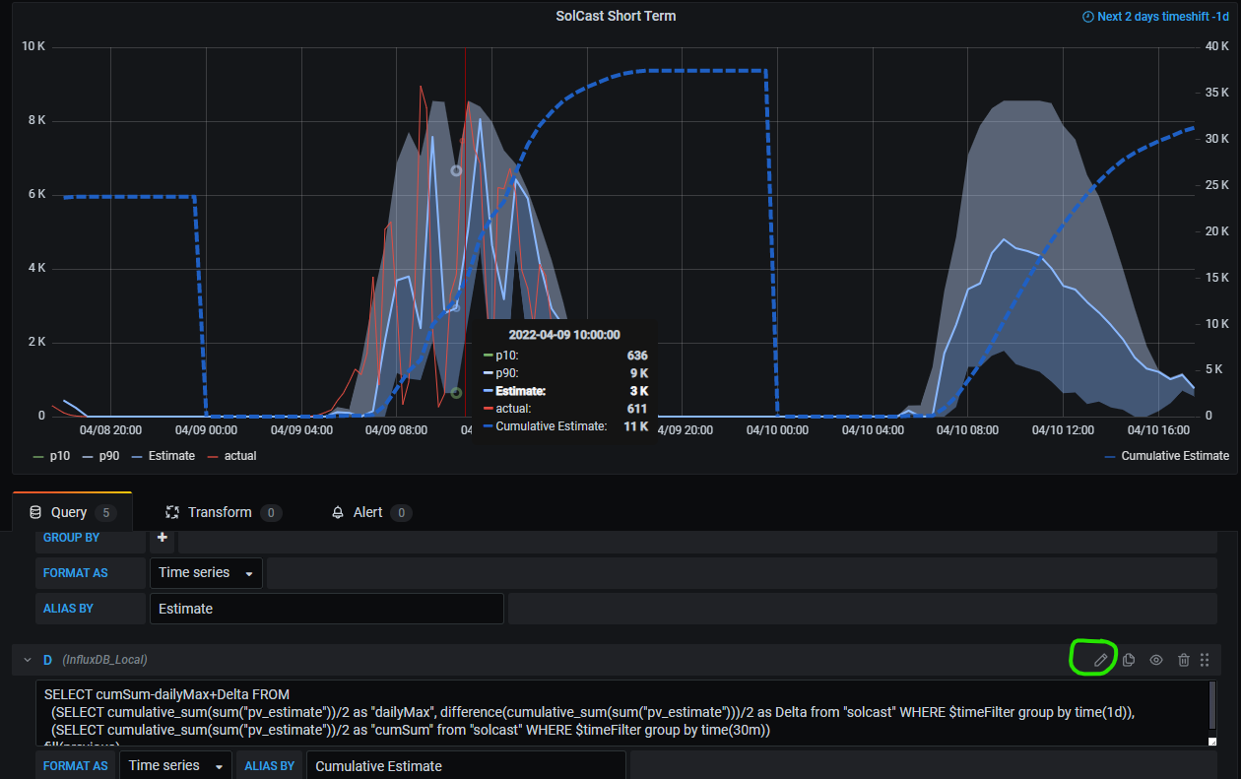Screen dimensions: 1241x779
Task: Add a GROUP BY clause with plus button
Action: pos(163,538)
